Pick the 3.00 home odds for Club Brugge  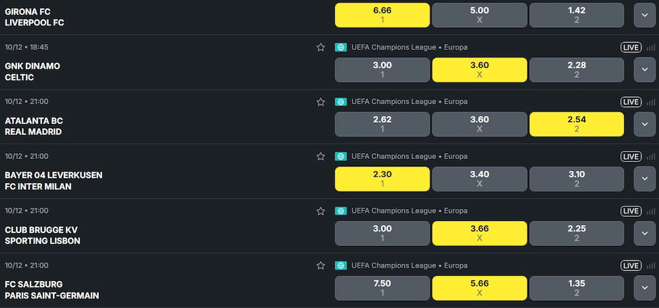point(382,233)
